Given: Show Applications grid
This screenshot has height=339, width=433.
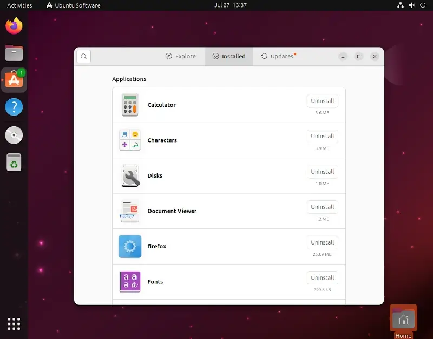Looking at the screenshot, I should [14, 324].
